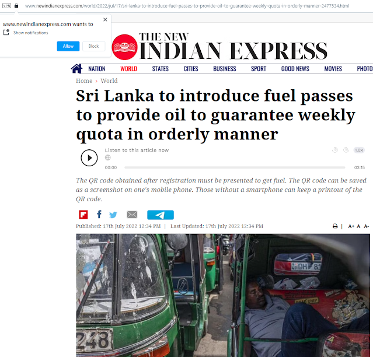
Task: Click the World breadcrumb link
Action: (x=109, y=81)
